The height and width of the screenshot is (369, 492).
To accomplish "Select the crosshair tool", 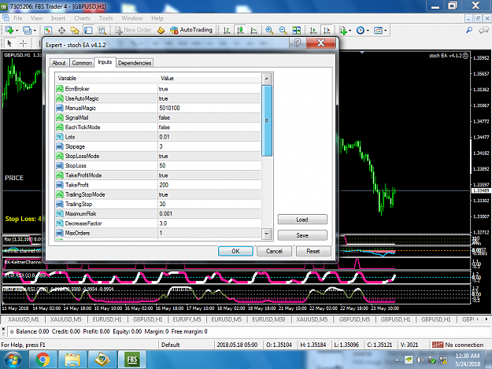I will point(23,43).
